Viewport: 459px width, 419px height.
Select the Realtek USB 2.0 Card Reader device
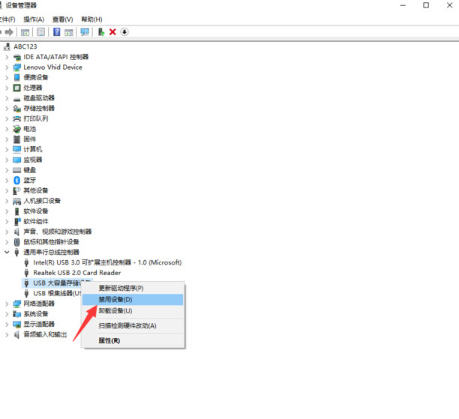(76, 273)
